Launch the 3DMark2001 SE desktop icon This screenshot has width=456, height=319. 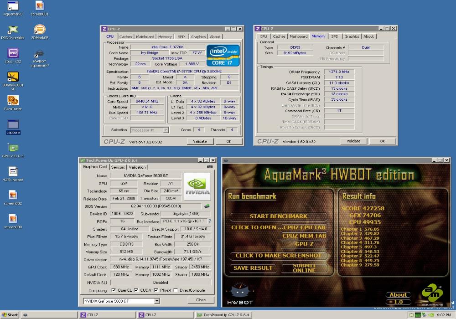(x=13, y=82)
